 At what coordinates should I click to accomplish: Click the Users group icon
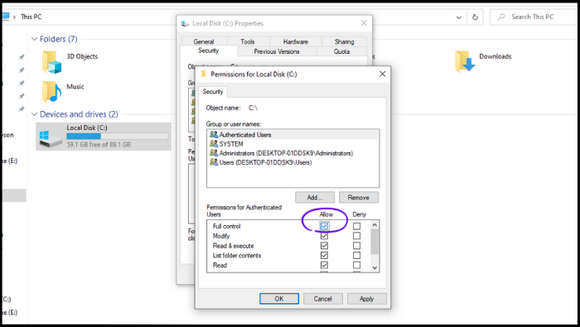[x=214, y=162]
